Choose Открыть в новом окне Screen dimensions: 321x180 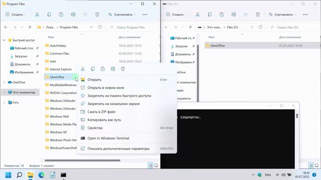click(x=127, y=87)
